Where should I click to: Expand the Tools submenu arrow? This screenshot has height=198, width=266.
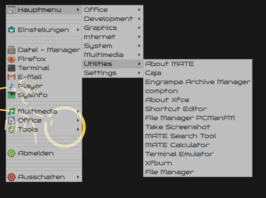[78, 130]
